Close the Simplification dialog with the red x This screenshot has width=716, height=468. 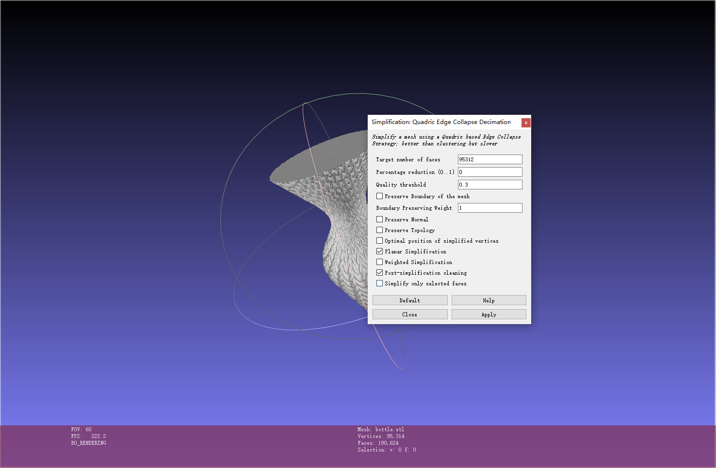tap(526, 123)
